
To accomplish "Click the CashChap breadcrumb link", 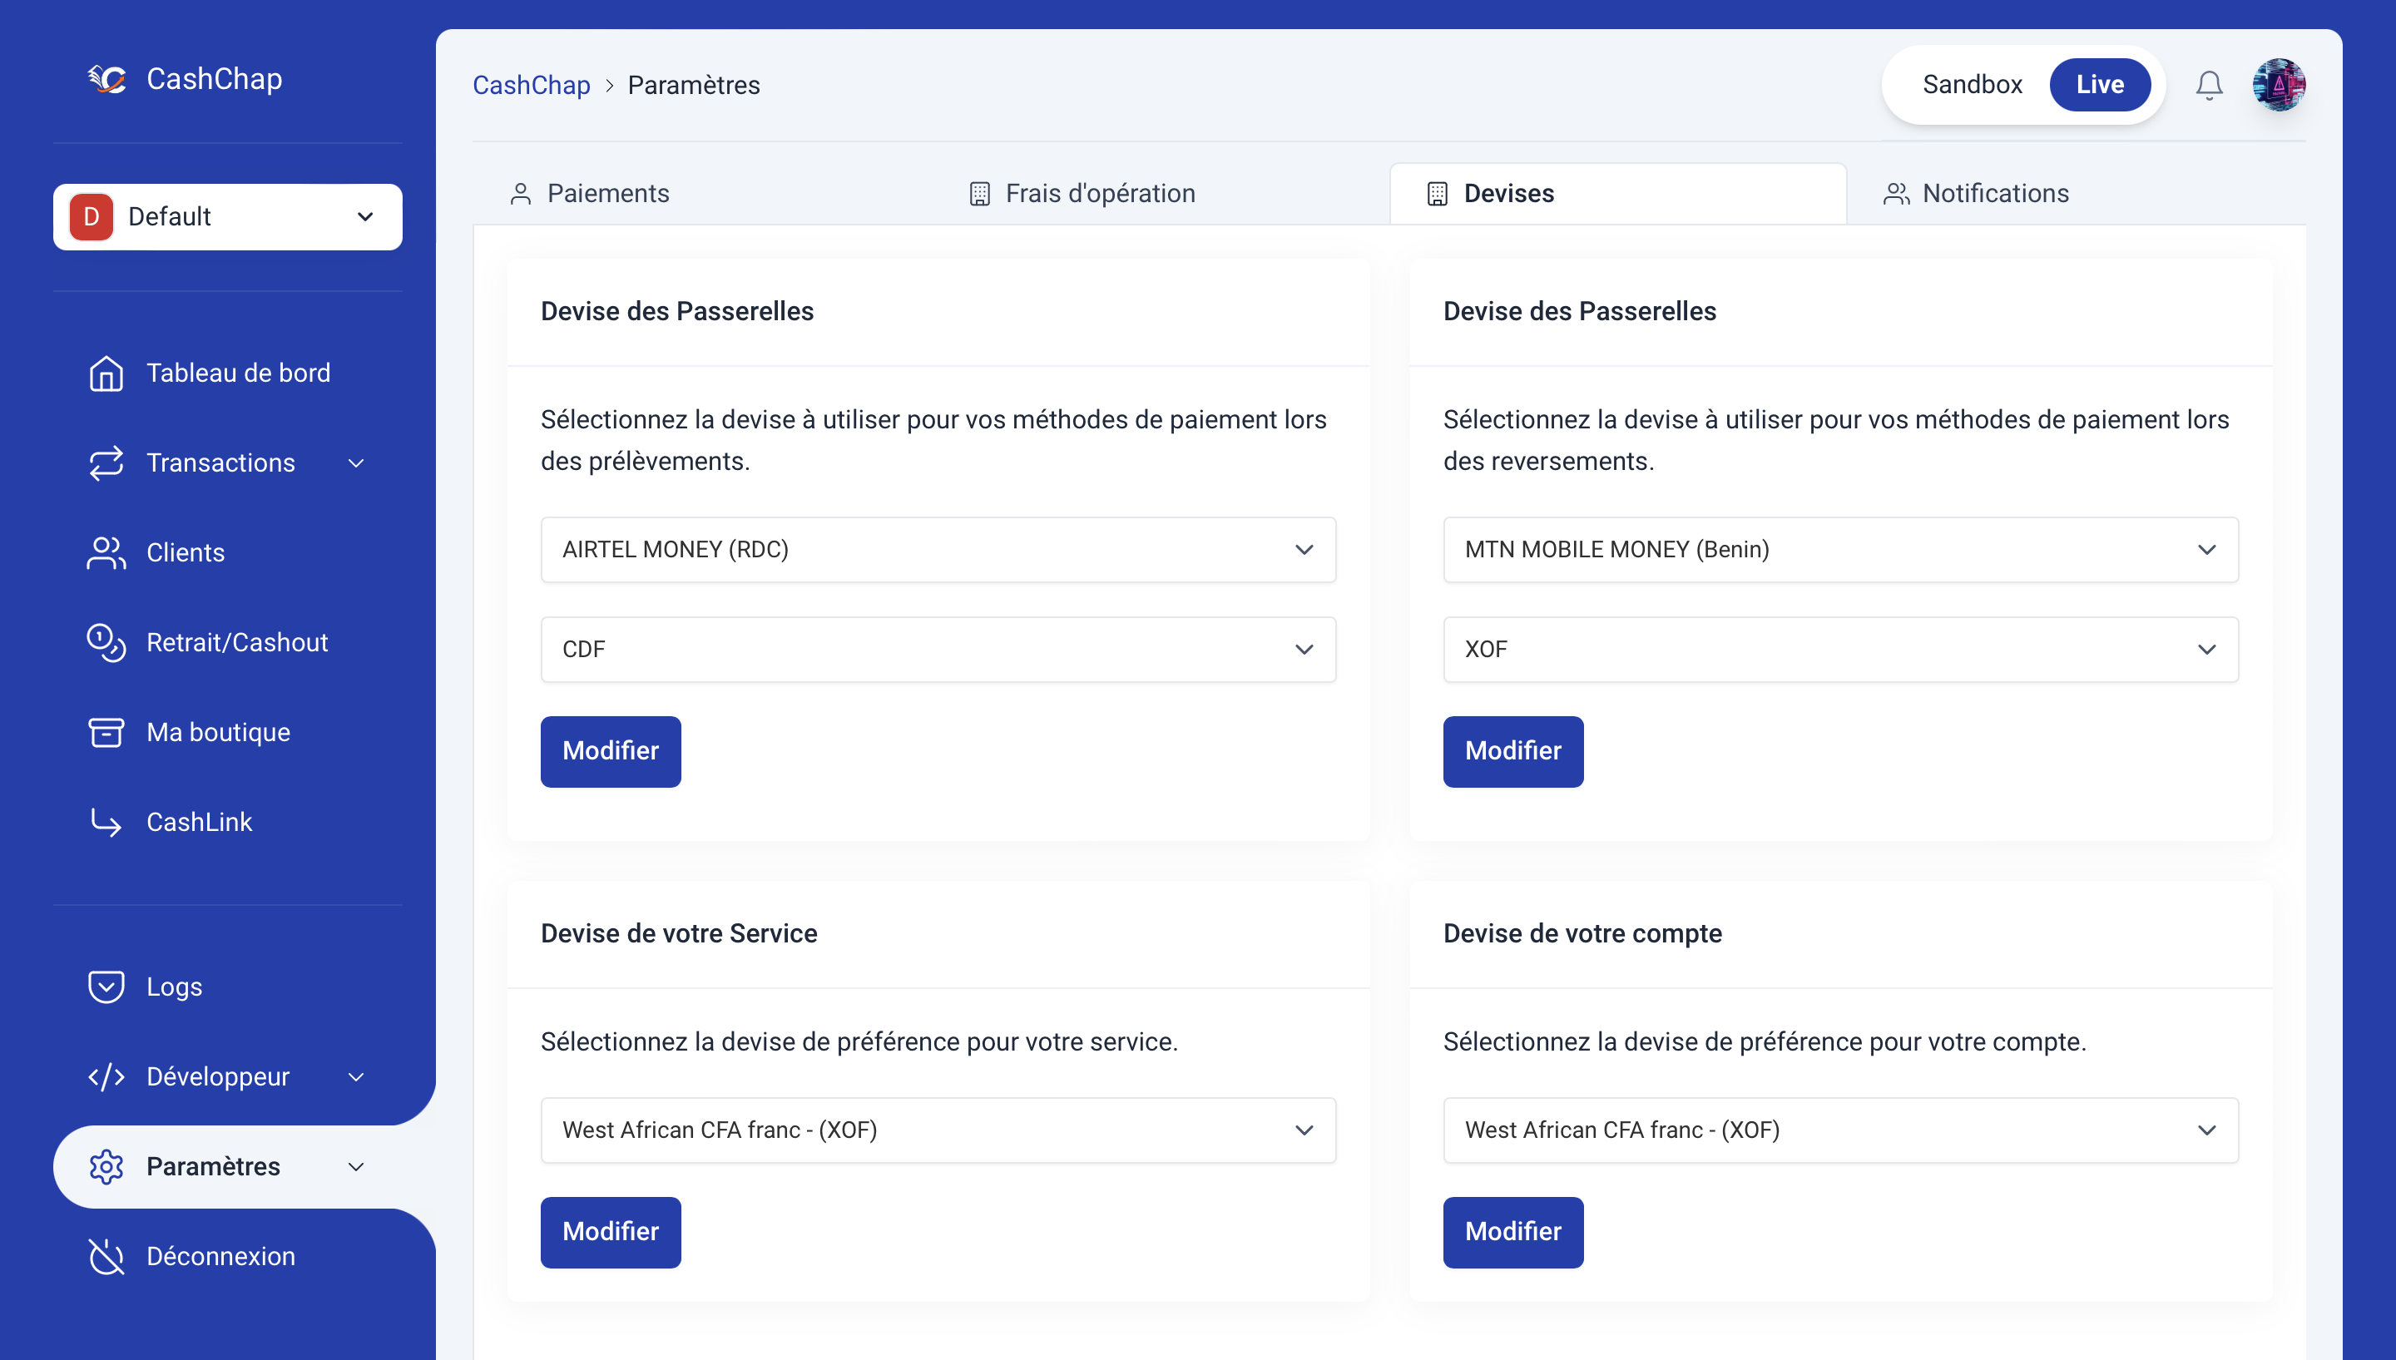I will pyautogui.click(x=532, y=85).
